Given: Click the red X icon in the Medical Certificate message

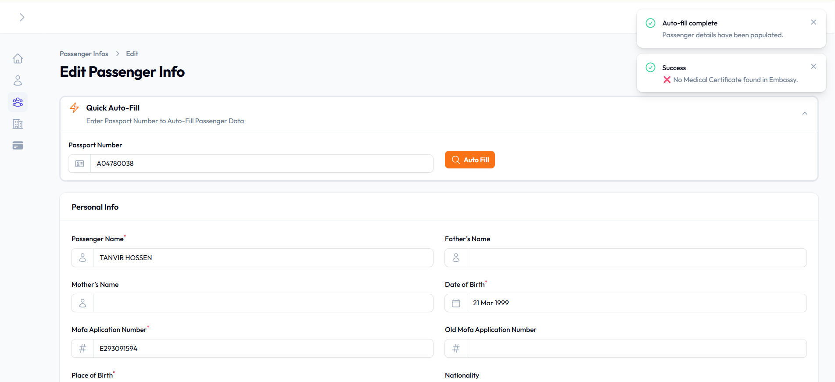Looking at the screenshot, I should click(667, 80).
